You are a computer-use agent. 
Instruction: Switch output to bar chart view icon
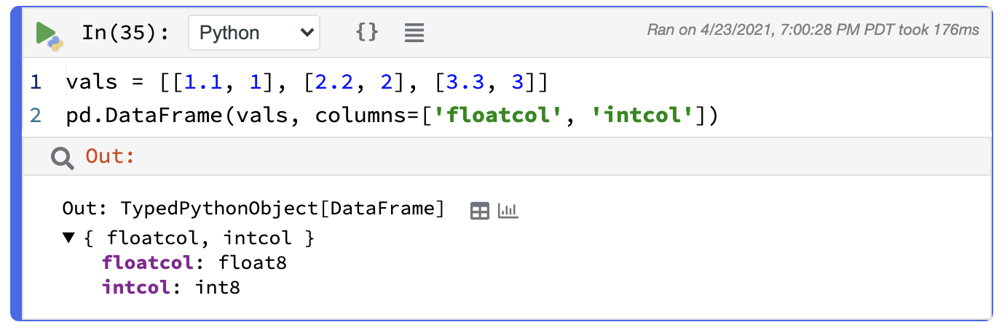508,211
